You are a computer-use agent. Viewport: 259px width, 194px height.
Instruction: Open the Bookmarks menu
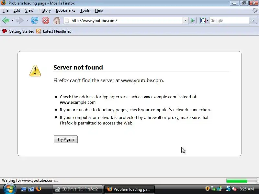pos(66,10)
